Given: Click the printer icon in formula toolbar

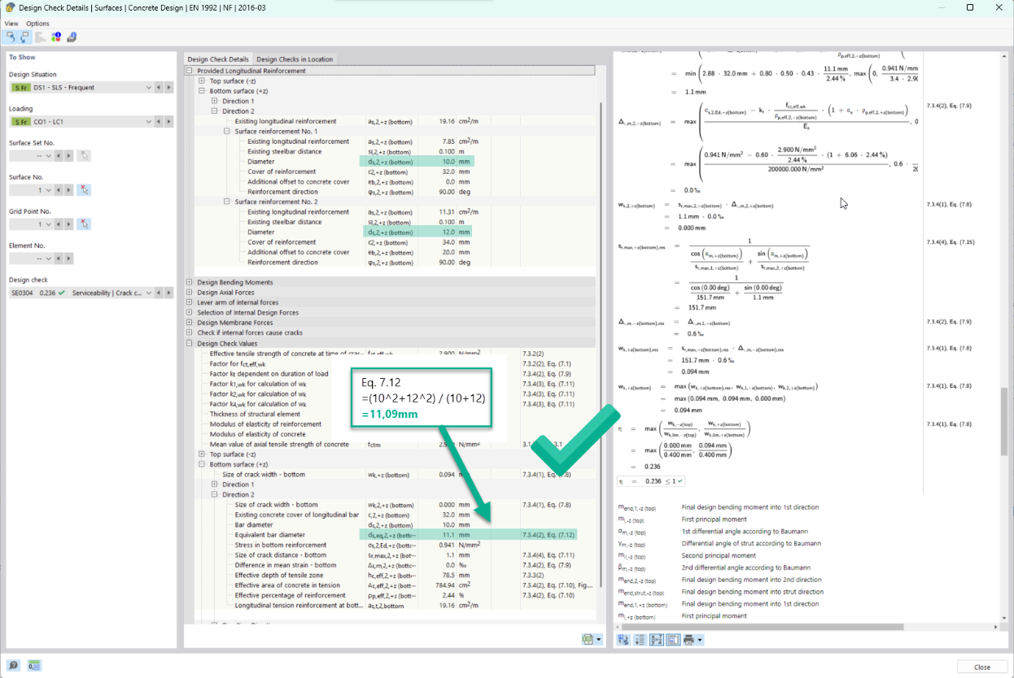Looking at the screenshot, I should pos(688,640).
